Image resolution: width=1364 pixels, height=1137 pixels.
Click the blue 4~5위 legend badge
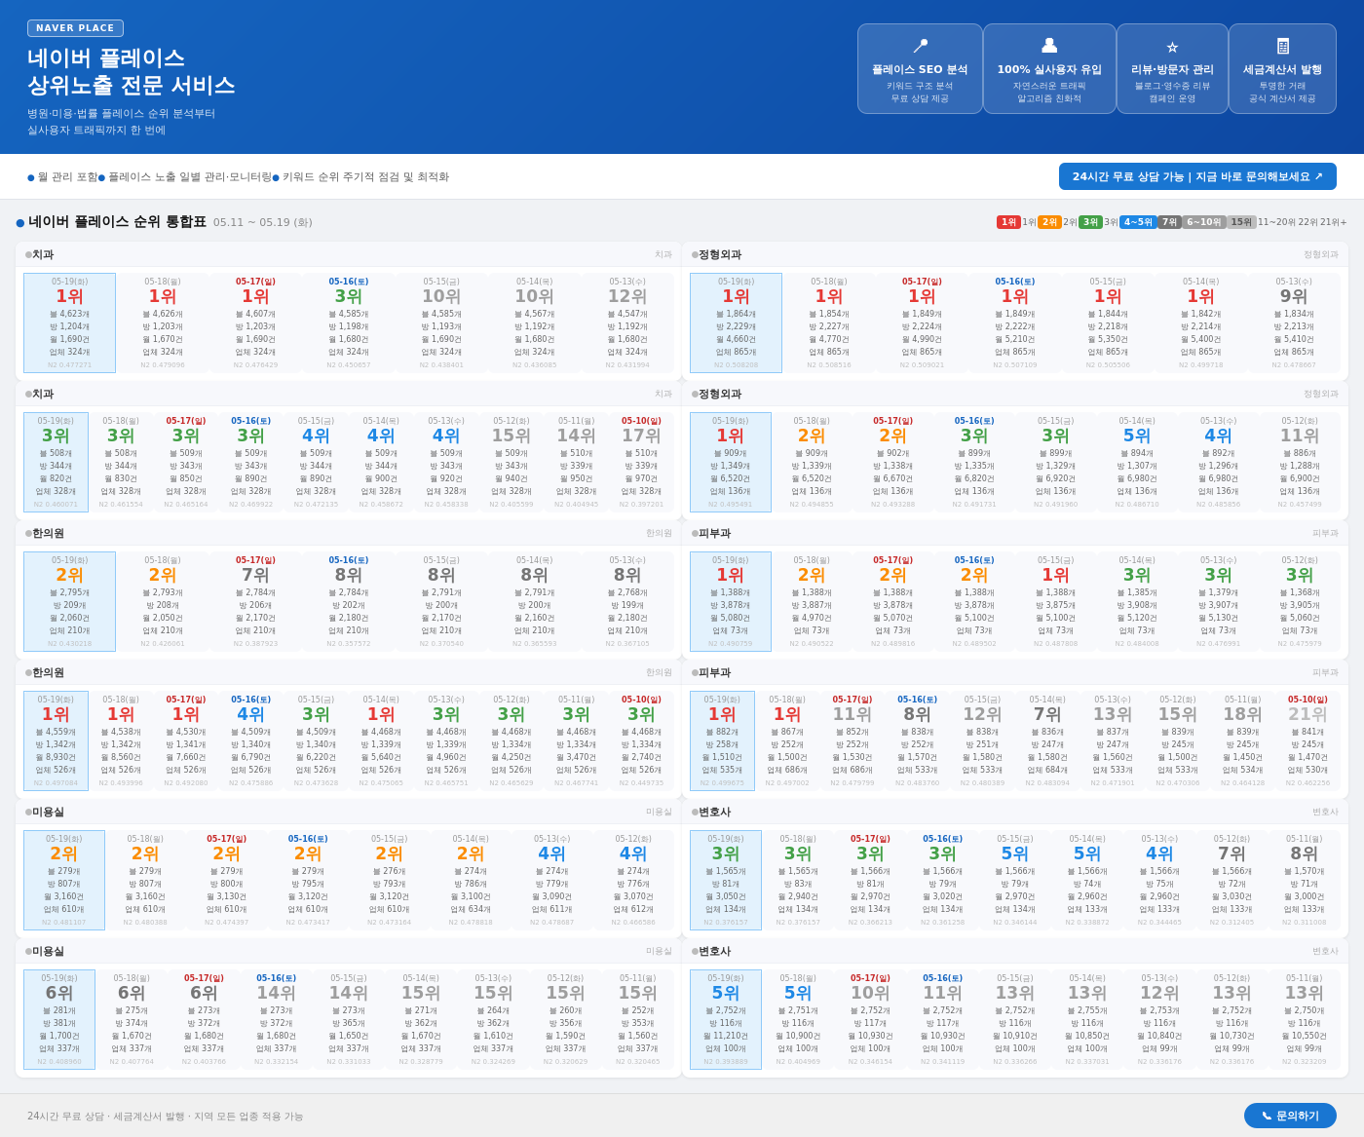point(1138,222)
